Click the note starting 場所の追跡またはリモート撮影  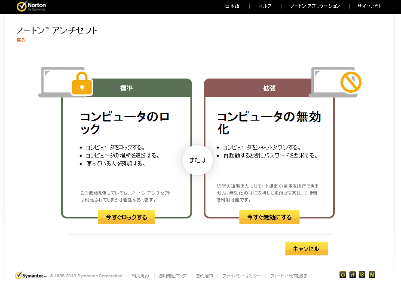coord(267,193)
